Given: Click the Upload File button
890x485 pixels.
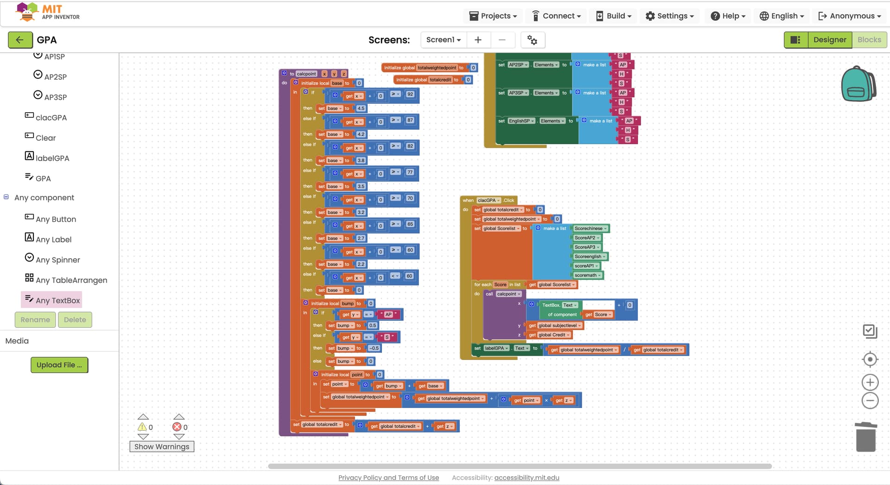Looking at the screenshot, I should [x=59, y=365].
